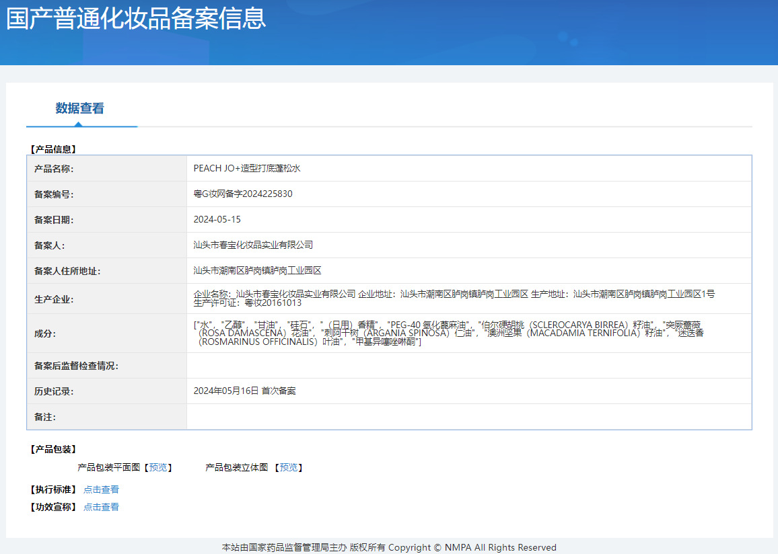
Task: Click the 【功效宣称】 label
Action: click(x=53, y=507)
